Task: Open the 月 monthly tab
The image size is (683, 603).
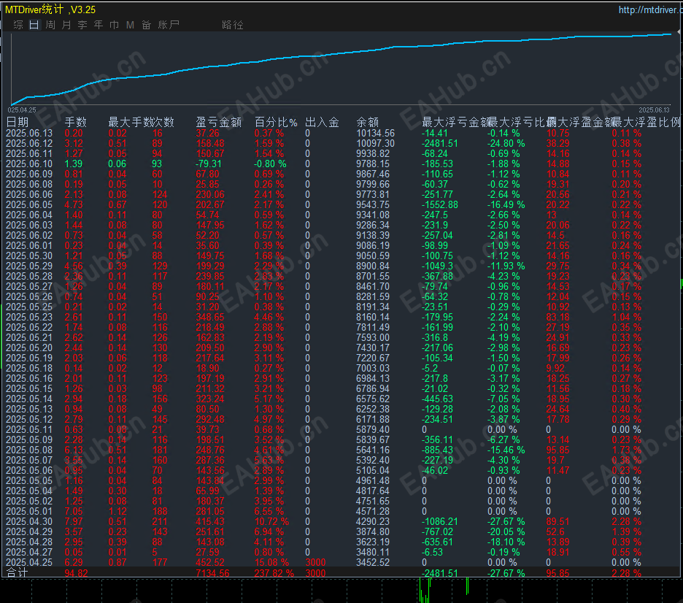Action: (x=66, y=25)
